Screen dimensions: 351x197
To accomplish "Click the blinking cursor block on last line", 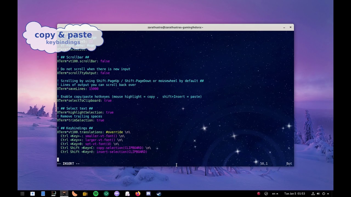I will 58,160.
